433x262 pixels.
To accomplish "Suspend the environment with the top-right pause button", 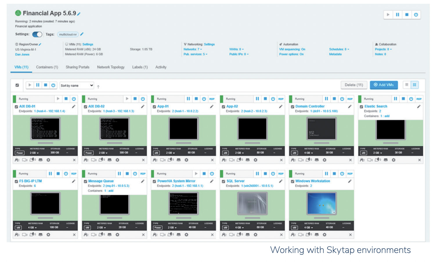I will click(397, 15).
